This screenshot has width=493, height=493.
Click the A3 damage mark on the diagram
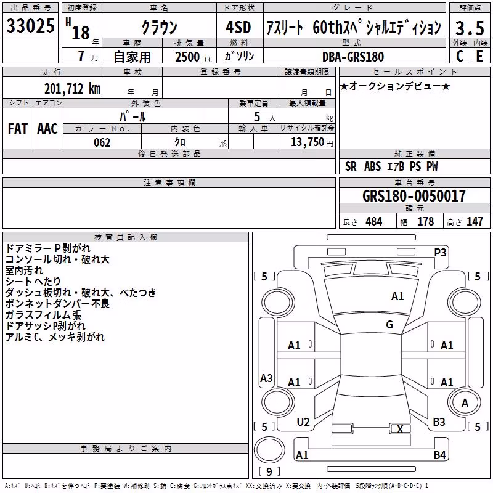[x=266, y=378]
